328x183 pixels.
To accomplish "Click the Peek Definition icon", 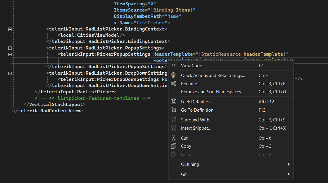I will pyautogui.click(x=174, y=102).
